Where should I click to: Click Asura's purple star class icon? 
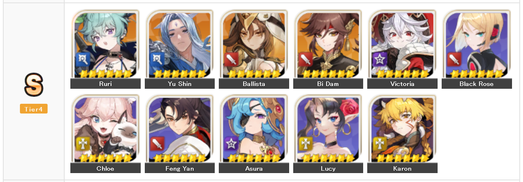tap(231, 144)
